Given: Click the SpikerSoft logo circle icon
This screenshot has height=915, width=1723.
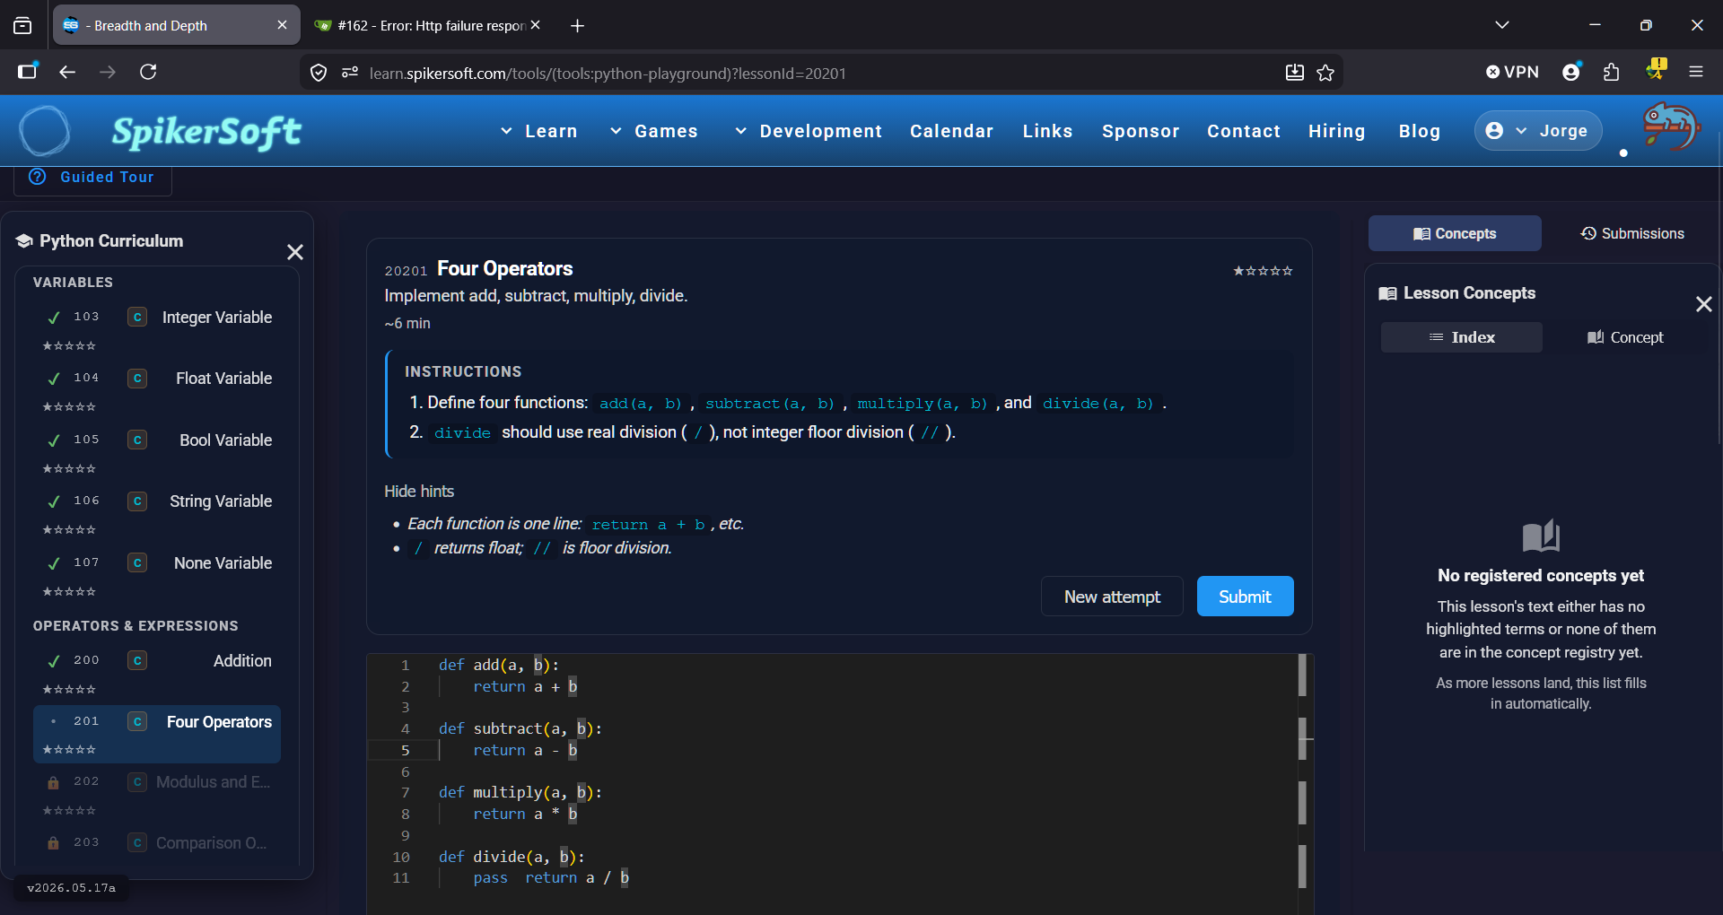Looking at the screenshot, I should [x=44, y=131].
